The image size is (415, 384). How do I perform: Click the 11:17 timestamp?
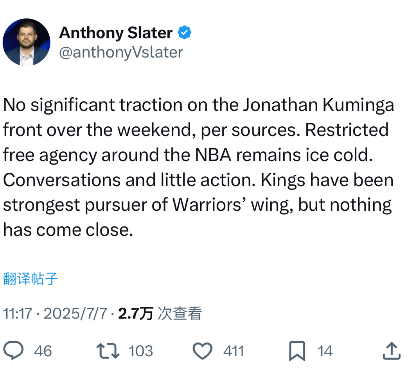[x=18, y=314]
